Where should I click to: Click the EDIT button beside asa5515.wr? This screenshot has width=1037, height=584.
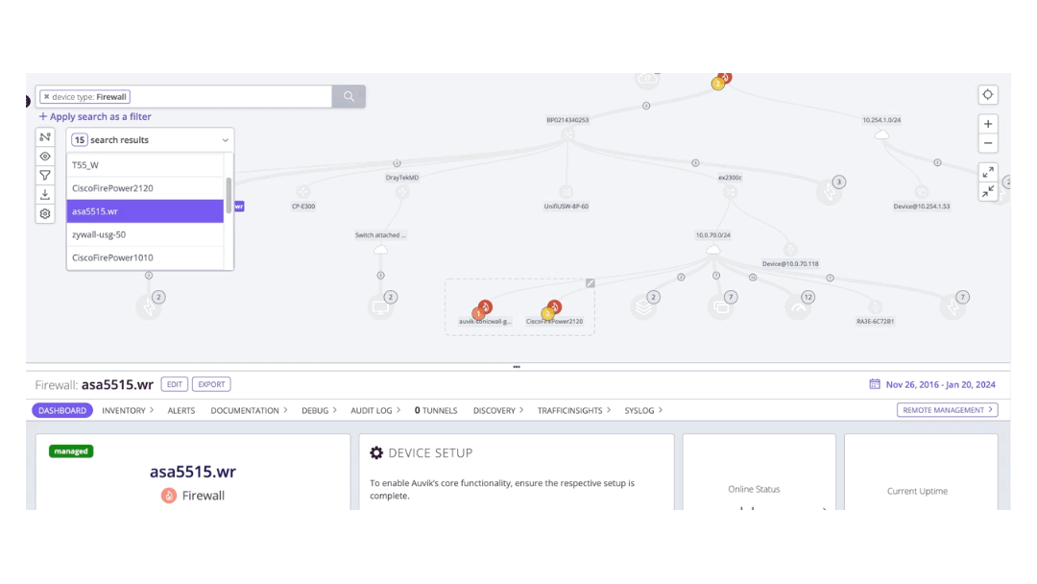click(x=175, y=384)
